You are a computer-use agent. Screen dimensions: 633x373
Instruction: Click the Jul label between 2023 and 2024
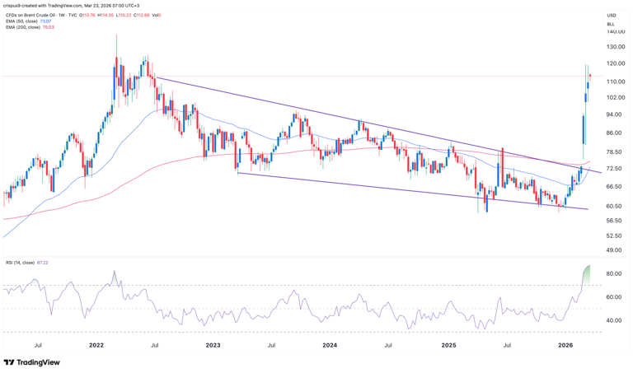coord(272,345)
